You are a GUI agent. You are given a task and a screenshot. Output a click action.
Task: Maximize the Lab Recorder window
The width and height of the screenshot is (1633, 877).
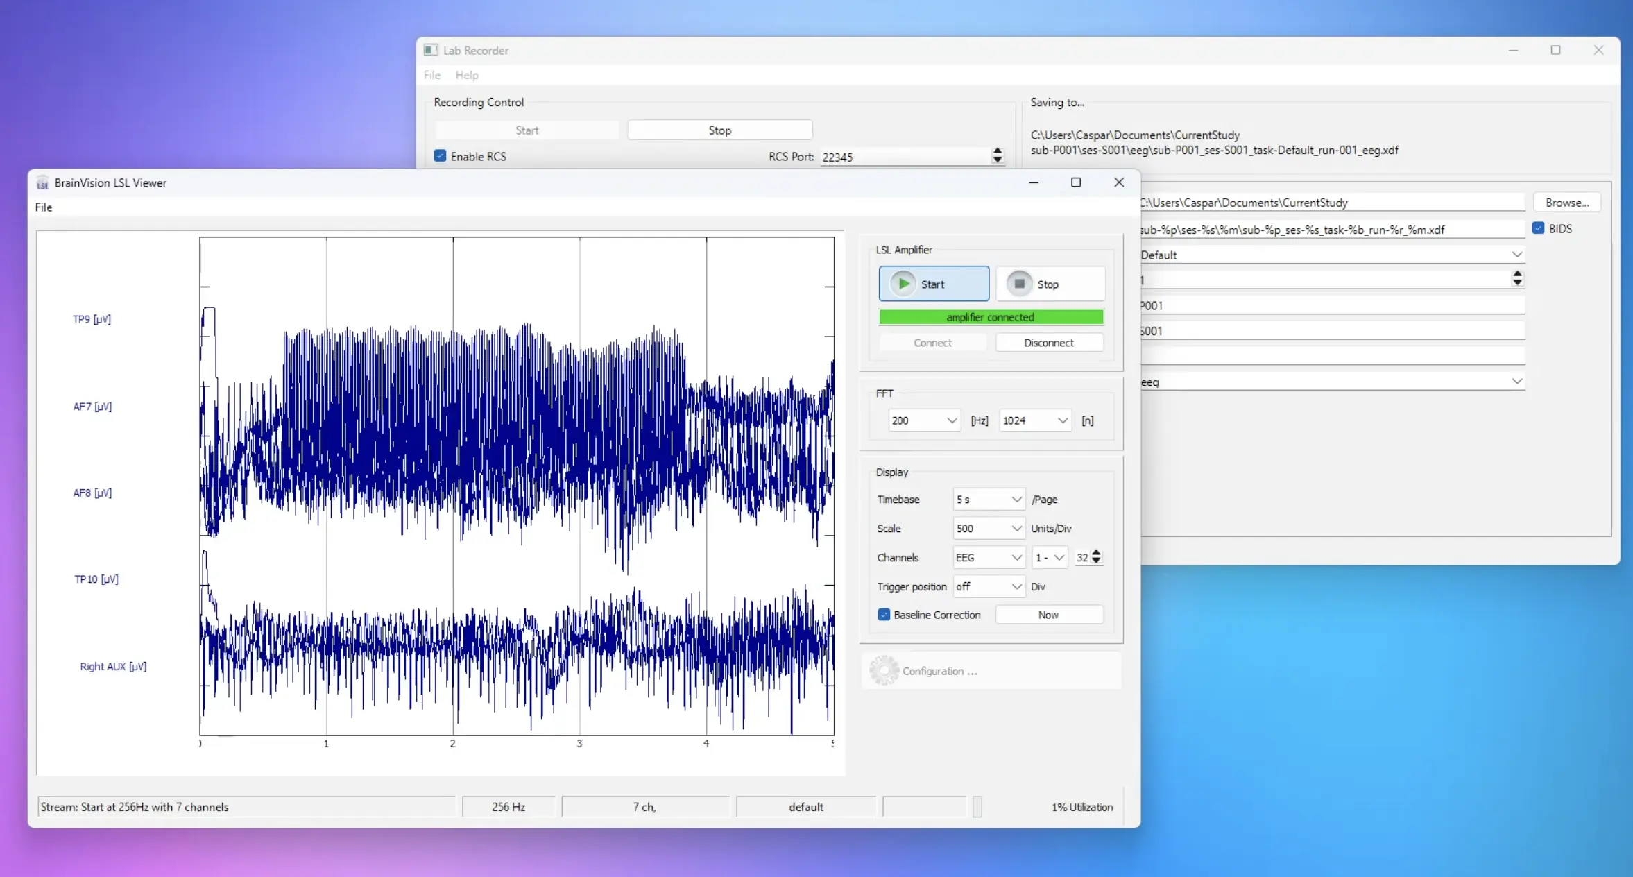click(x=1556, y=50)
